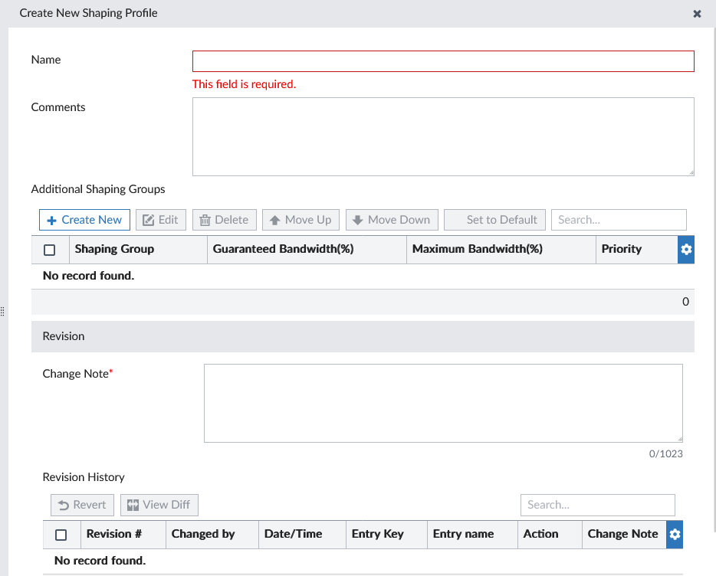Open Revision History column settings gear
The height and width of the screenshot is (576, 716).
(675, 535)
